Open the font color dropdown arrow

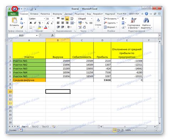pyautogui.click(x=48, y=27)
